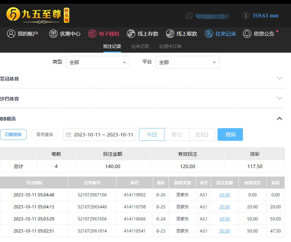The width and height of the screenshot is (291, 242).
Task: Open bet amount 50.00 for order 521072961814
Action: 225,231
